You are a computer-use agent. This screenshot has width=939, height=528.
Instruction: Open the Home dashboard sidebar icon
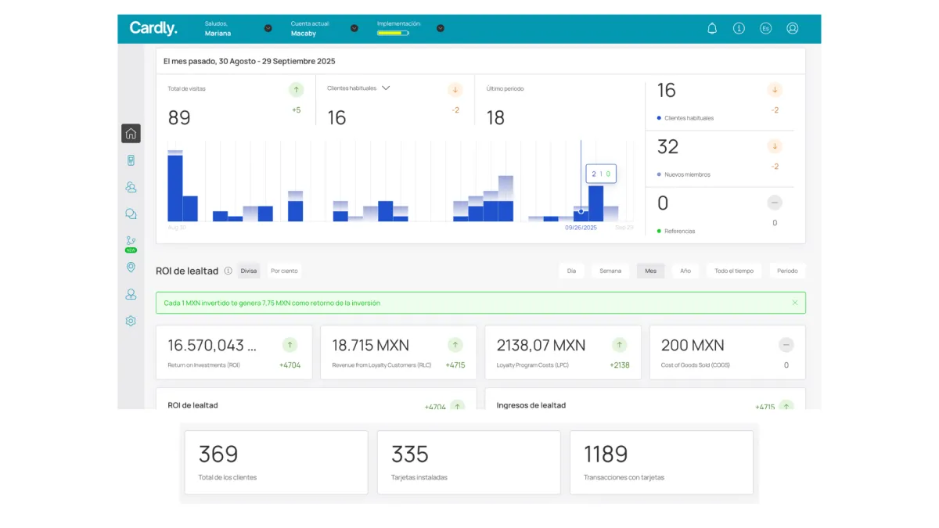pyautogui.click(x=131, y=134)
